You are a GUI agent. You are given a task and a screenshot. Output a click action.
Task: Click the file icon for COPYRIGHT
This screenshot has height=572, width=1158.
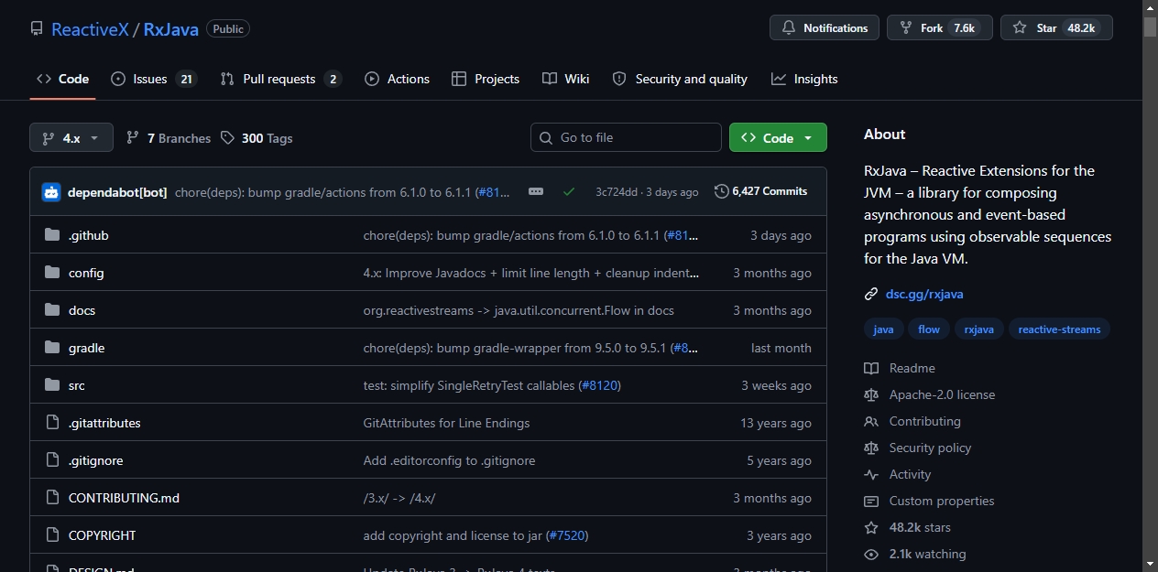[52, 535]
